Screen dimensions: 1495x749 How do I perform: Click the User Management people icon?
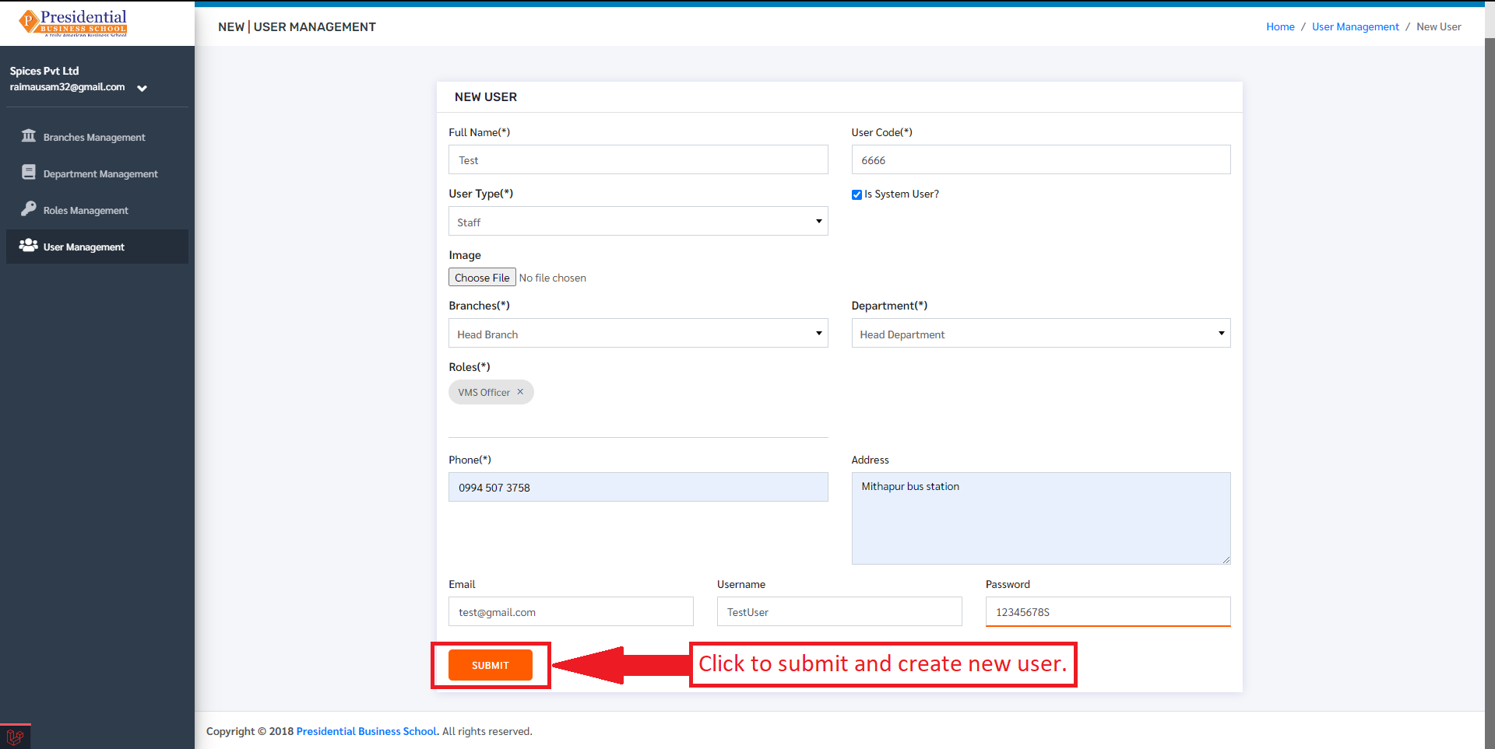29,245
